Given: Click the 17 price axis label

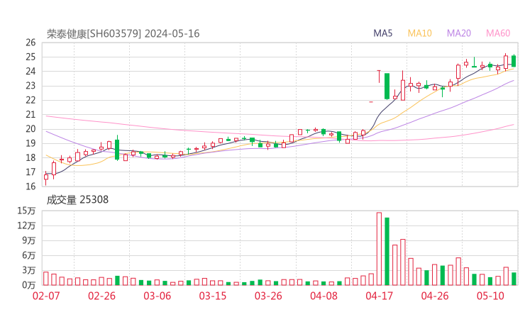Looking at the screenshot, I should coord(31,172).
